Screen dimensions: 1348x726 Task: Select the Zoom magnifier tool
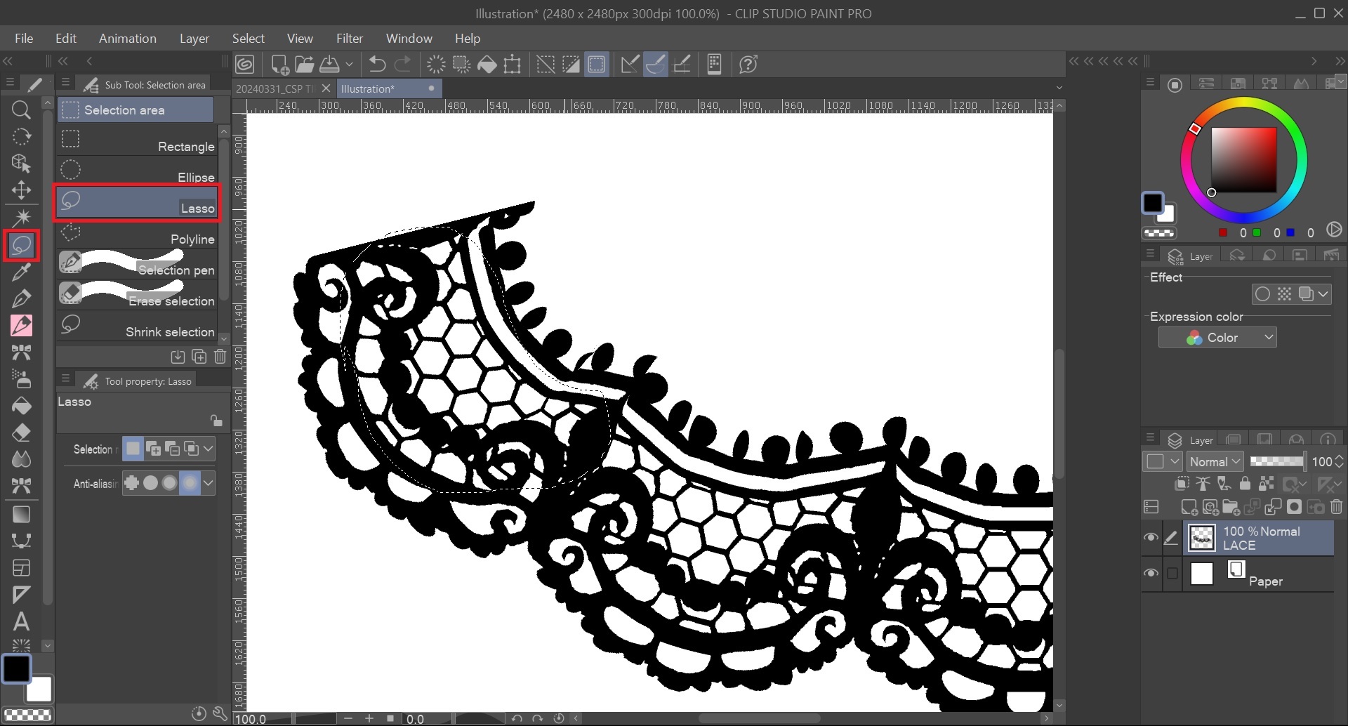21,110
